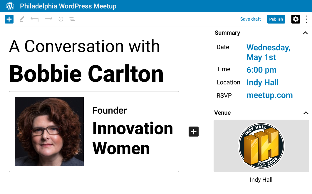The width and height of the screenshot is (312, 194).
Task: Collapse the Summary panel
Action: 305,33
